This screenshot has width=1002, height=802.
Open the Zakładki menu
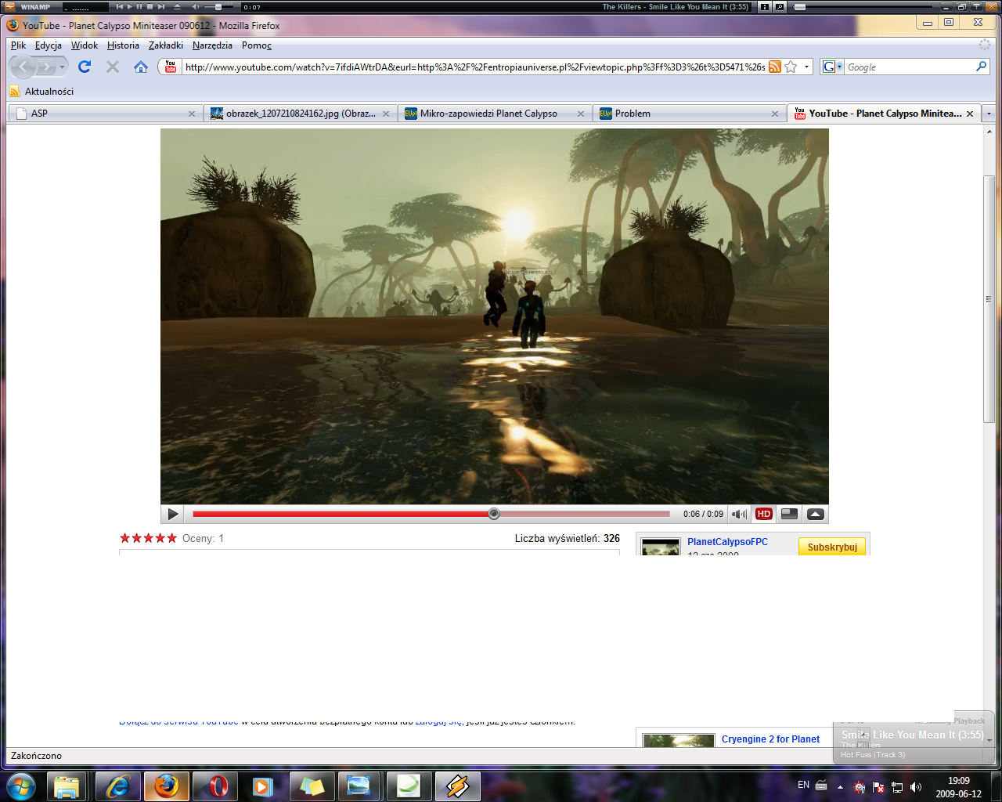165,45
